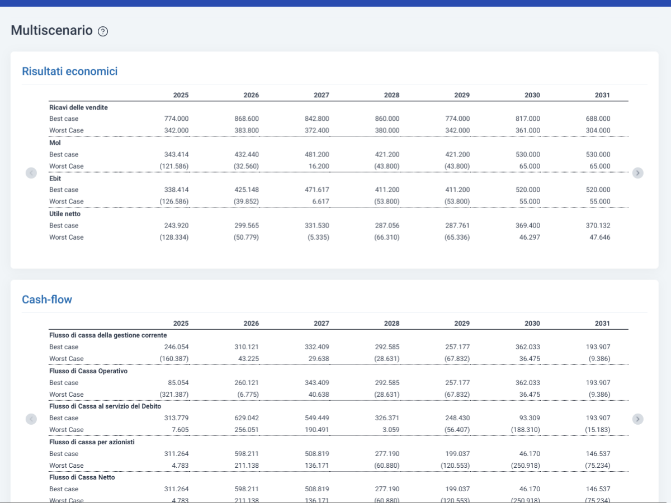Go to next years in Risultati economici
The height and width of the screenshot is (503, 671).
coord(638,173)
